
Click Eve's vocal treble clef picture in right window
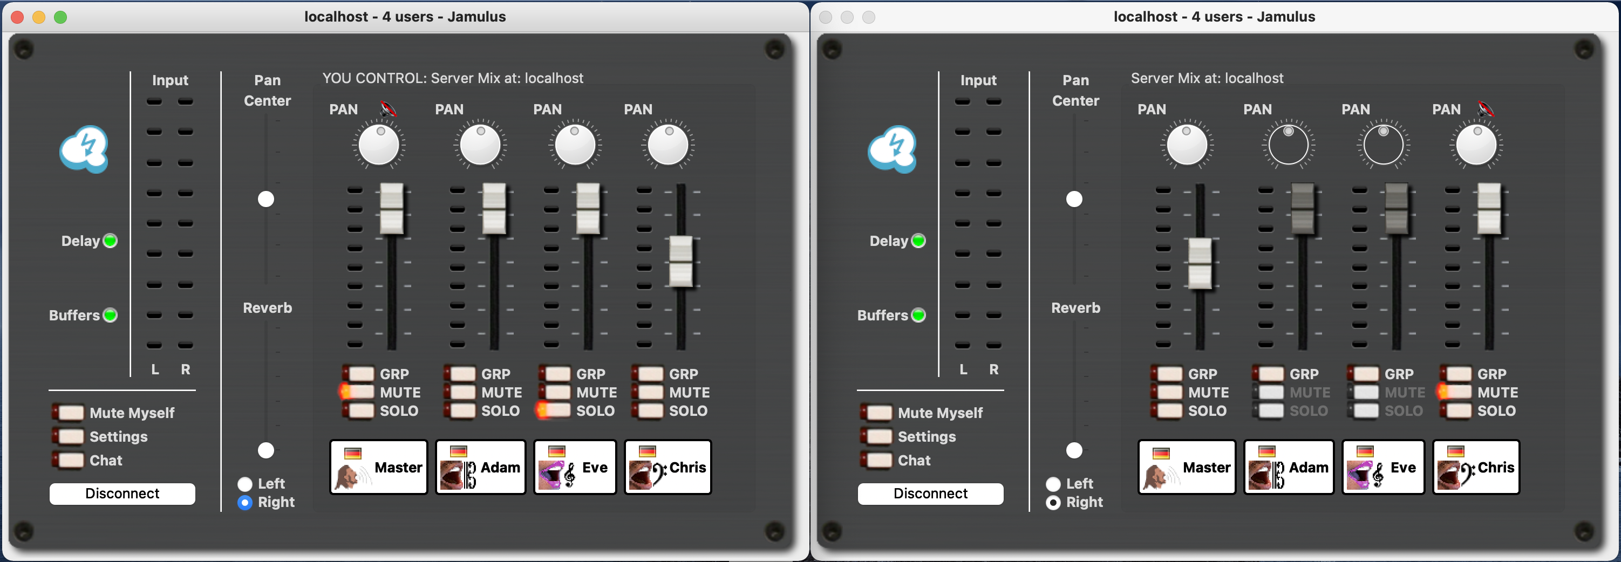(1366, 475)
